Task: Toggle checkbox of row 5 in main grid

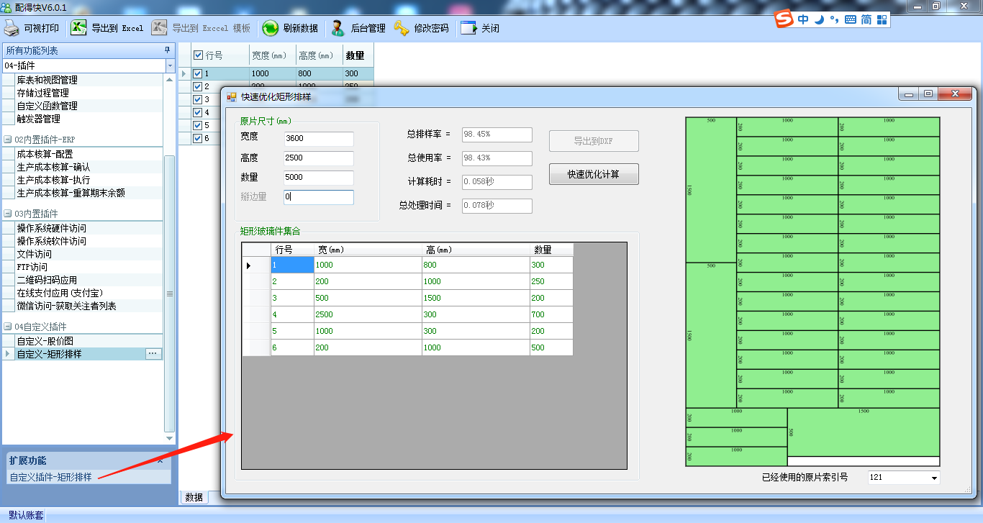Action: coord(198,125)
